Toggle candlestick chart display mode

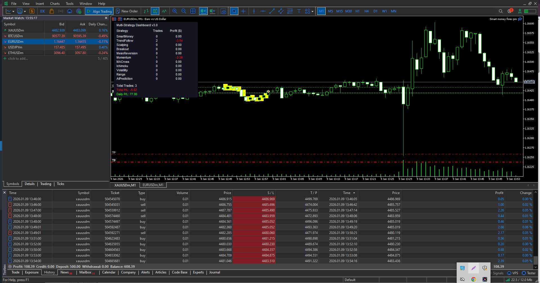(x=155, y=11)
